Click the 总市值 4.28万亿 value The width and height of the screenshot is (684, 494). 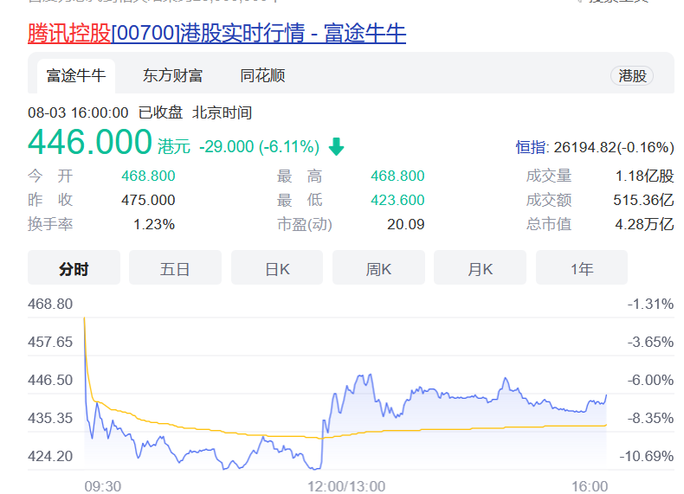[x=644, y=225]
